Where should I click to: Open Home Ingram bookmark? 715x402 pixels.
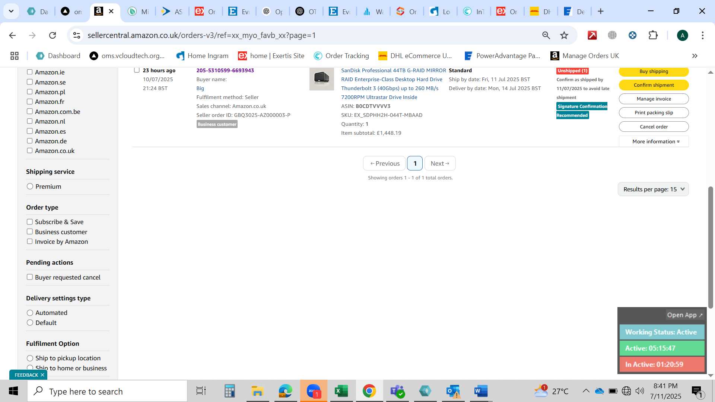point(202,56)
